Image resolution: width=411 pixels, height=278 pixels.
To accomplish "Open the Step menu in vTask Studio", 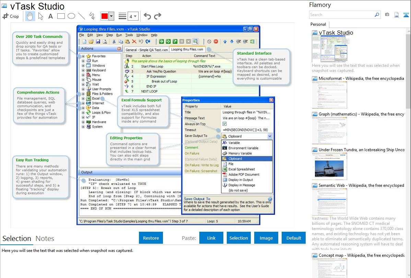I will [x=109, y=35].
